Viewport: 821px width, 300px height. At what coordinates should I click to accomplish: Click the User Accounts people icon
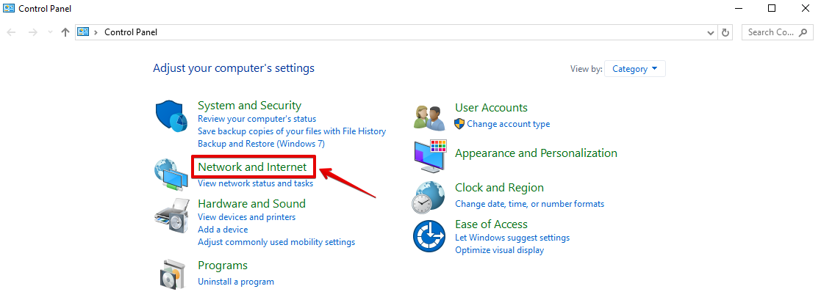(x=430, y=117)
